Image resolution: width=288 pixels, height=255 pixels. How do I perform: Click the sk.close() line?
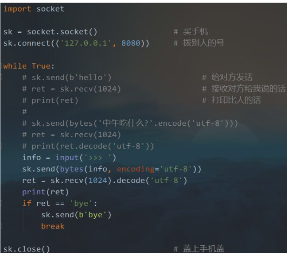tap(27, 249)
